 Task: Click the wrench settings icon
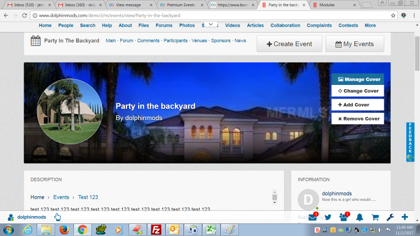click(x=390, y=217)
